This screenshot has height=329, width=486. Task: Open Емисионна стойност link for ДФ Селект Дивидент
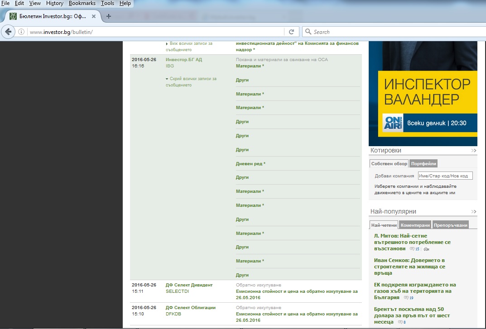pos(297,294)
